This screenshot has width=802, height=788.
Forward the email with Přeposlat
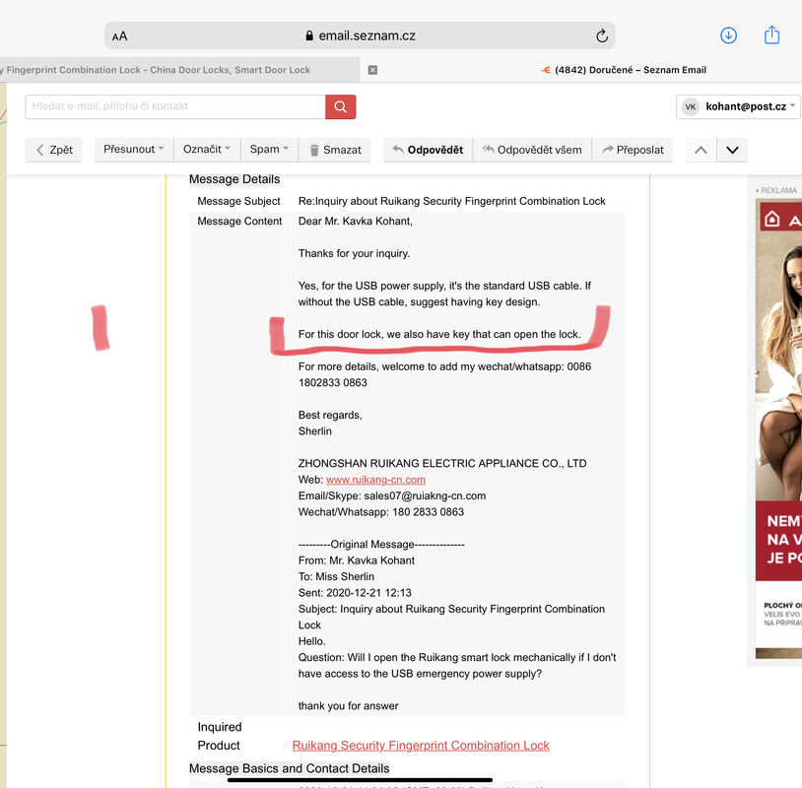(x=633, y=150)
